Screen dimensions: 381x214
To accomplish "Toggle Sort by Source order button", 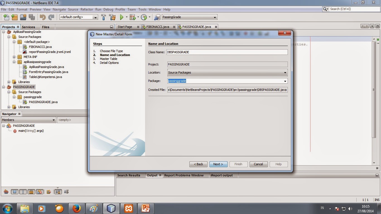I will (x=66, y=192).
